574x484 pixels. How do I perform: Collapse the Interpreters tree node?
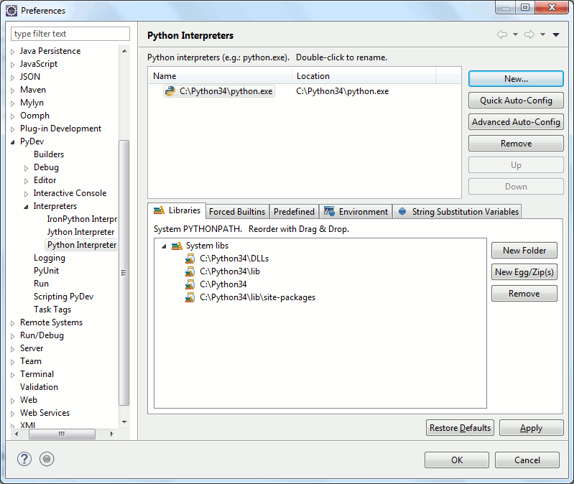coord(26,207)
